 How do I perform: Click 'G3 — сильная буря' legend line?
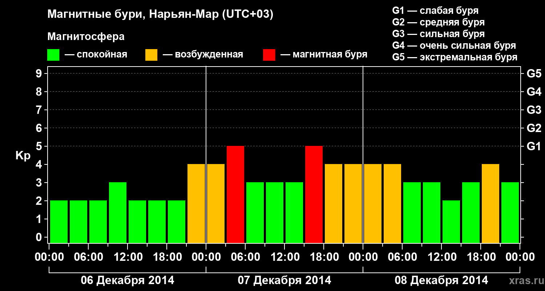pyautogui.click(x=439, y=34)
